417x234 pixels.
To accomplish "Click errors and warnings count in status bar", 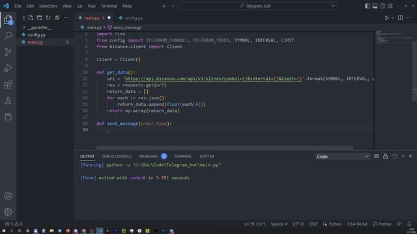I will [14, 224].
